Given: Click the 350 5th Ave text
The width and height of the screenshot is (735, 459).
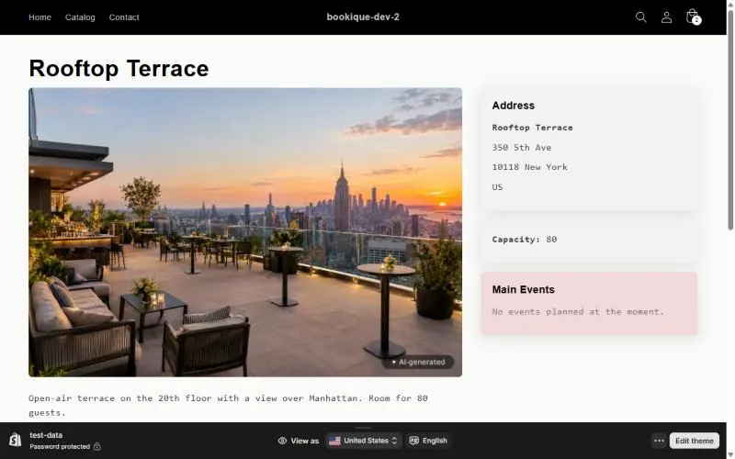Looking at the screenshot, I should point(522,148).
